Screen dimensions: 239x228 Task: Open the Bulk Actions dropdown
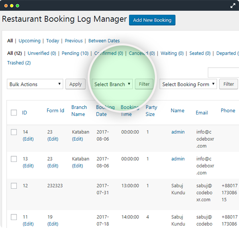tap(35, 84)
